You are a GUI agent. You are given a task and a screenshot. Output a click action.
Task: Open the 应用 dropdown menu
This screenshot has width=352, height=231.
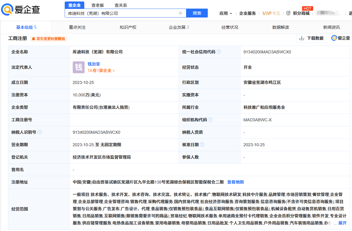coord(226,13)
